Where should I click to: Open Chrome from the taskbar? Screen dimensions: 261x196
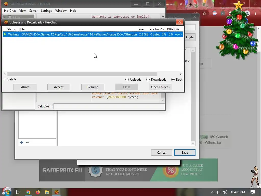pyautogui.click(x=28, y=192)
